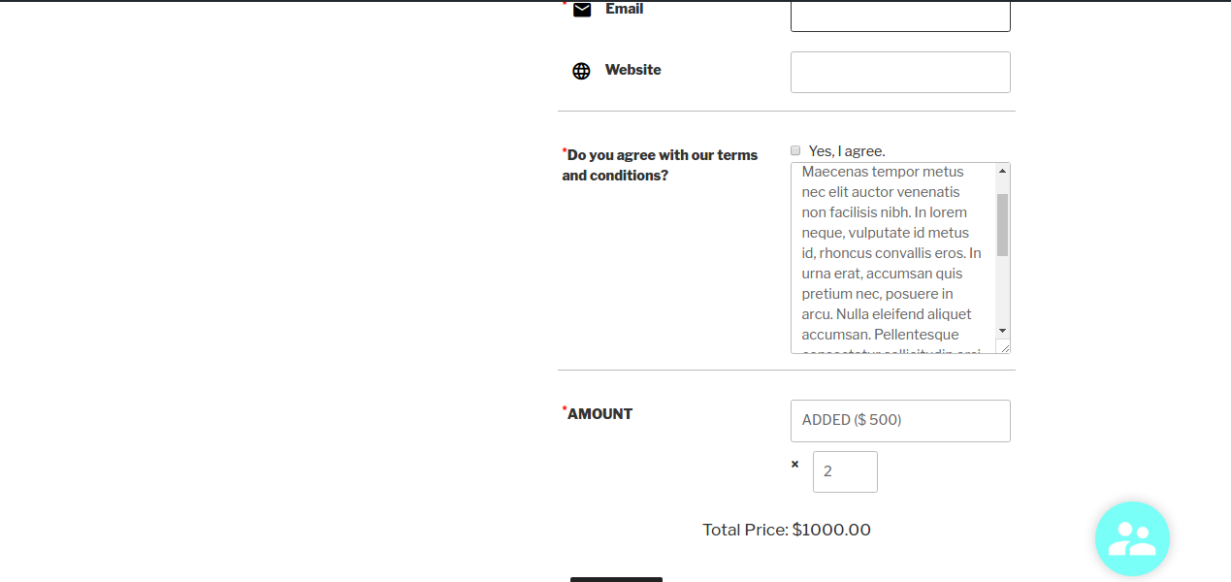Open the chat support widget
1231x582 pixels.
[1132, 538]
